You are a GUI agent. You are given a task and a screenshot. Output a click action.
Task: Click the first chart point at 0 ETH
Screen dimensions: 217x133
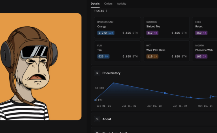point(96,100)
